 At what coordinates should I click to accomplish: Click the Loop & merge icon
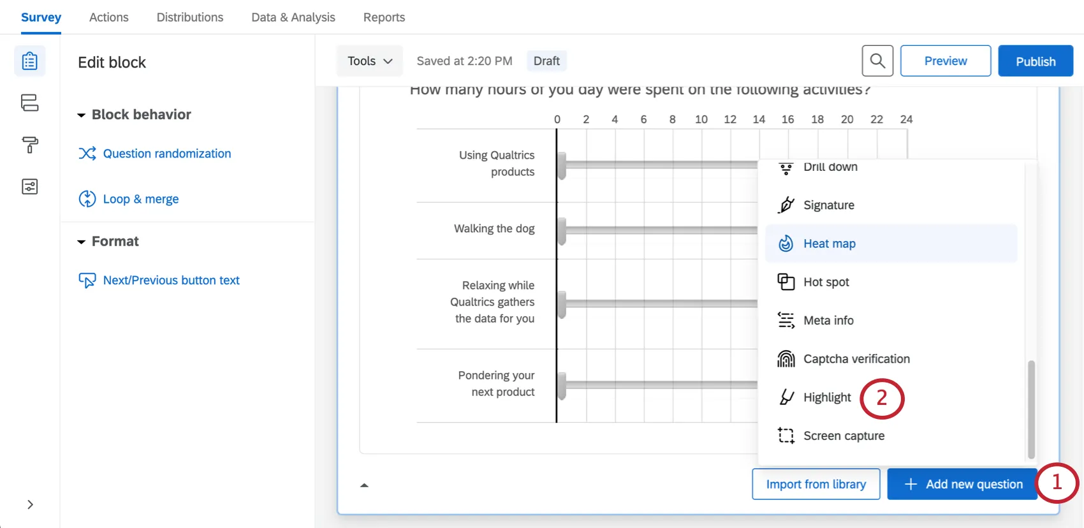tap(87, 199)
